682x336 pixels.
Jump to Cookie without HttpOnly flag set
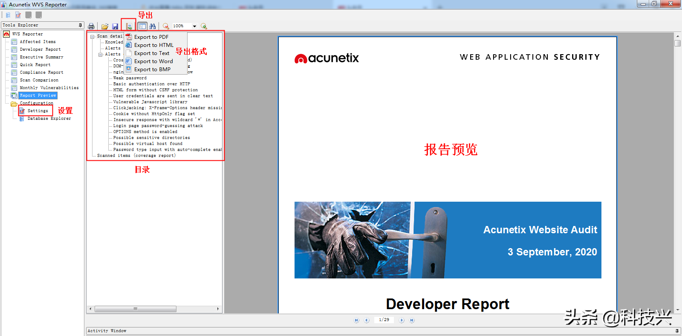pyautogui.click(x=154, y=114)
